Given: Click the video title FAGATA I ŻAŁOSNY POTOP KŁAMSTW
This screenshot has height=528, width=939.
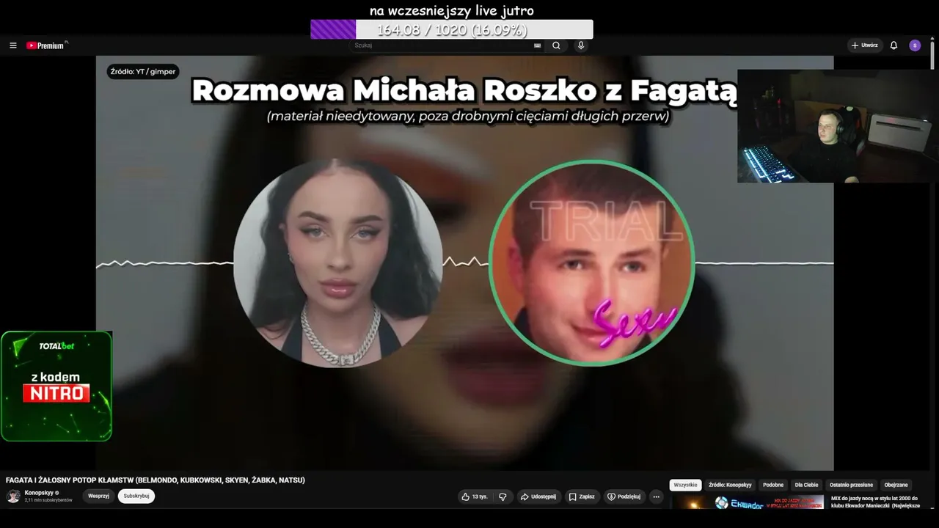Looking at the screenshot, I should pos(156,480).
